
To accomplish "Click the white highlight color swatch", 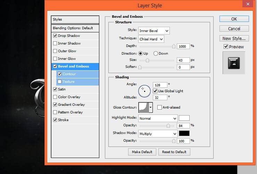I will [x=184, y=118].
